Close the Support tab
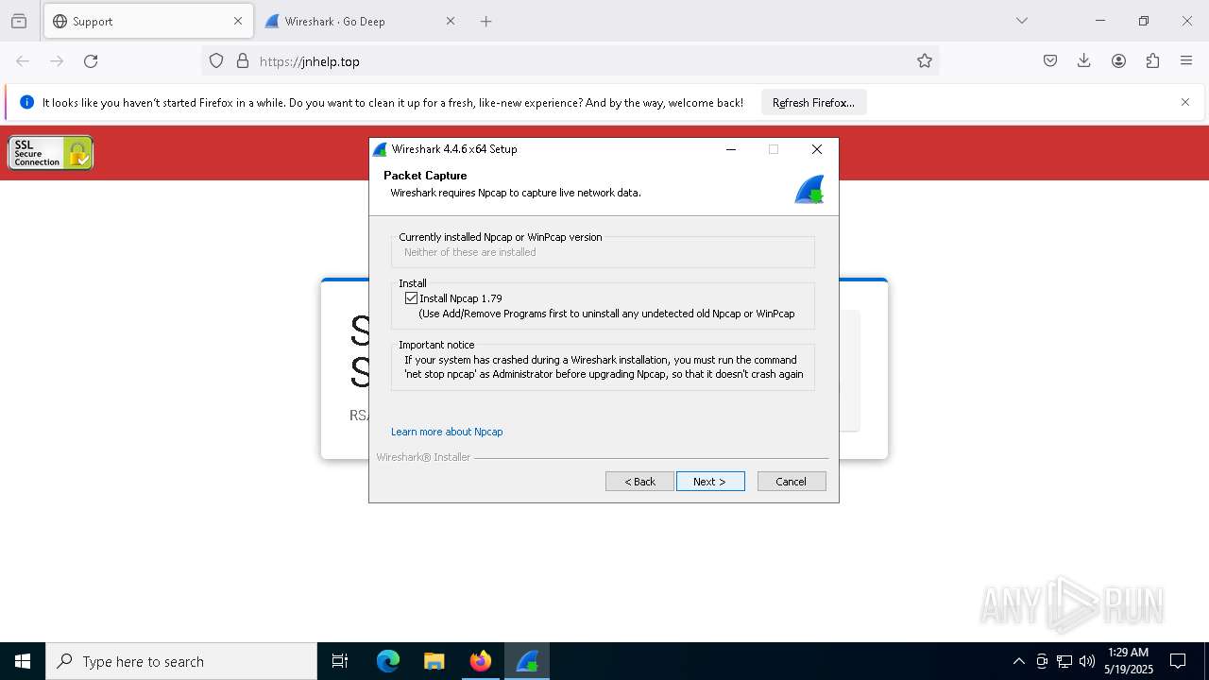 [x=238, y=21]
